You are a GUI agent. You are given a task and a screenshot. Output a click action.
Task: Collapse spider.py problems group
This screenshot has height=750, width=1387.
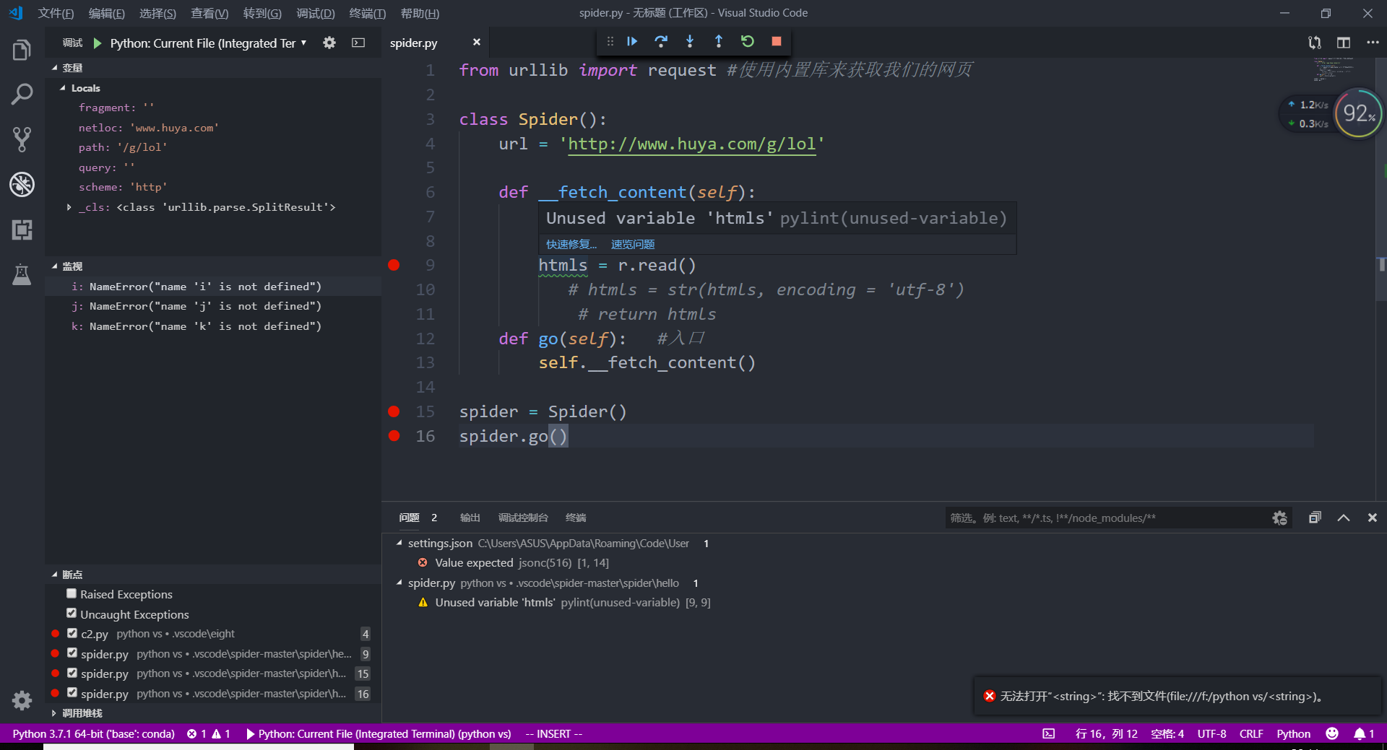click(x=399, y=583)
